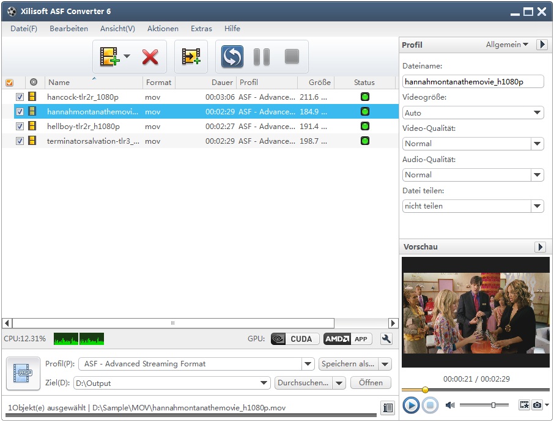Open the Add File dropdown arrow

pyautogui.click(x=127, y=56)
